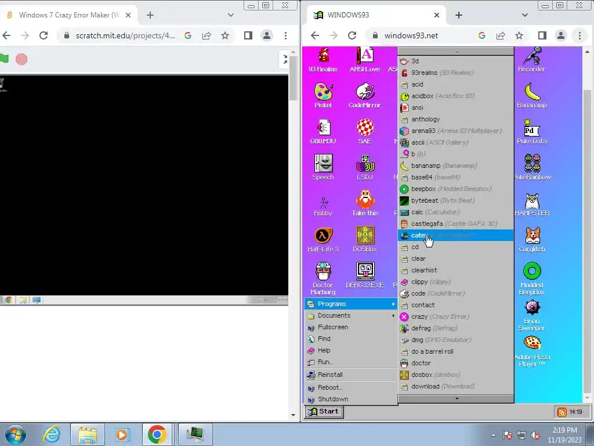Expand the Documents submenu

click(351, 315)
